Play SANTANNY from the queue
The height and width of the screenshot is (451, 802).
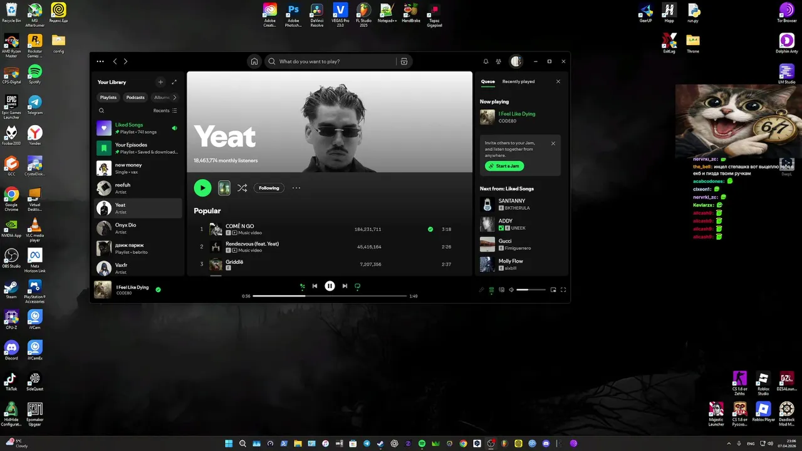pos(520,204)
